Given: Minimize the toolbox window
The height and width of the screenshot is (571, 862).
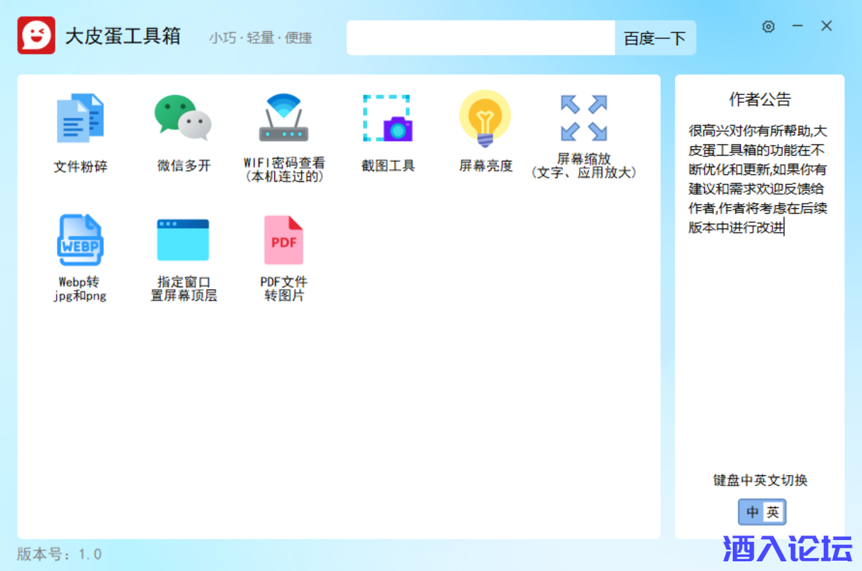Looking at the screenshot, I should pyautogui.click(x=798, y=26).
